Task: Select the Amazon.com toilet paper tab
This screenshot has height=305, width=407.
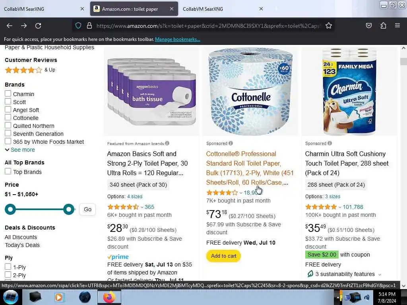Action: (134, 9)
